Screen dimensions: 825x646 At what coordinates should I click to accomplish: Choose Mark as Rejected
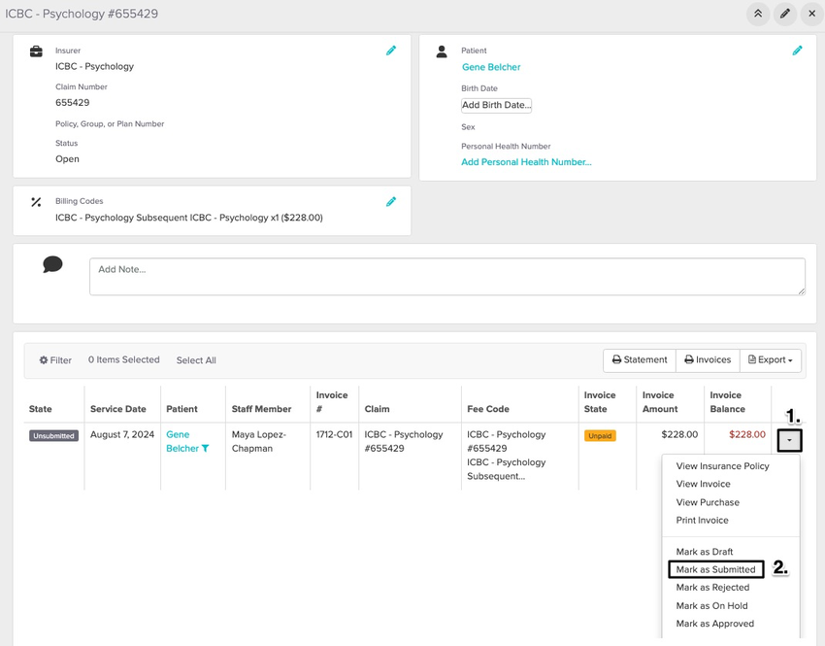tap(712, 588)
